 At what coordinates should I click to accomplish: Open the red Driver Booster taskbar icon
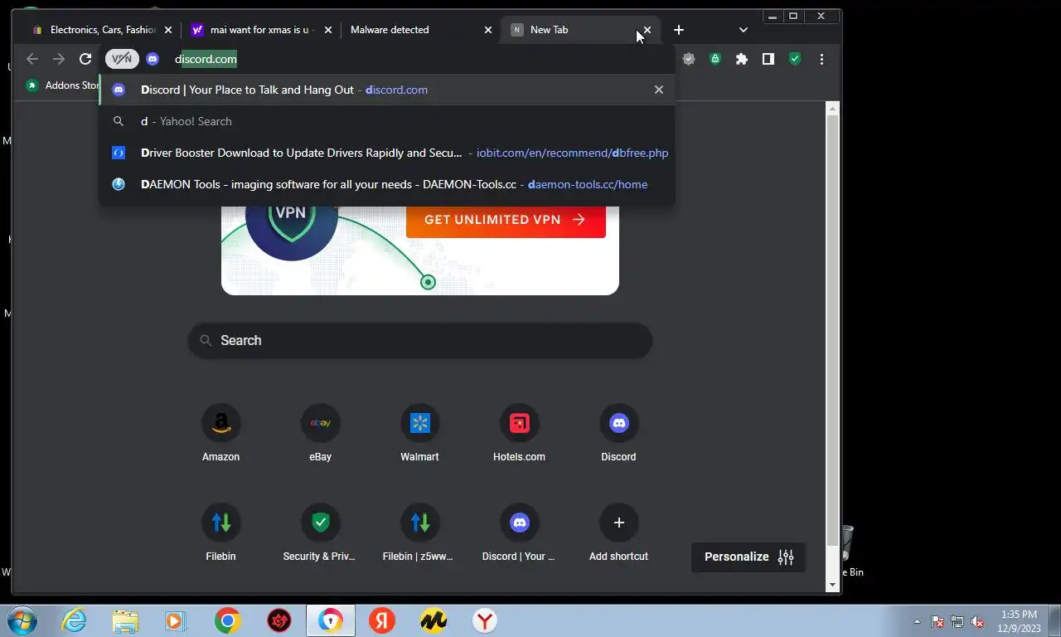(279, 620)
